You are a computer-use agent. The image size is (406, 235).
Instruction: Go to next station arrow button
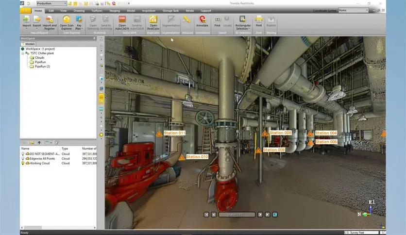pos(260,214)
